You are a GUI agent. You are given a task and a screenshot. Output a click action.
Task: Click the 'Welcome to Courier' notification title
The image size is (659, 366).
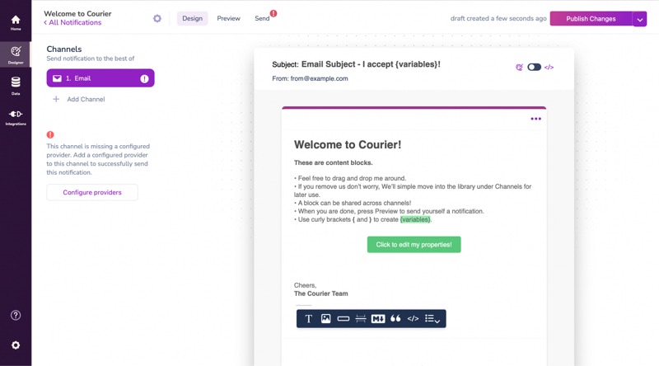coord(77,13)
